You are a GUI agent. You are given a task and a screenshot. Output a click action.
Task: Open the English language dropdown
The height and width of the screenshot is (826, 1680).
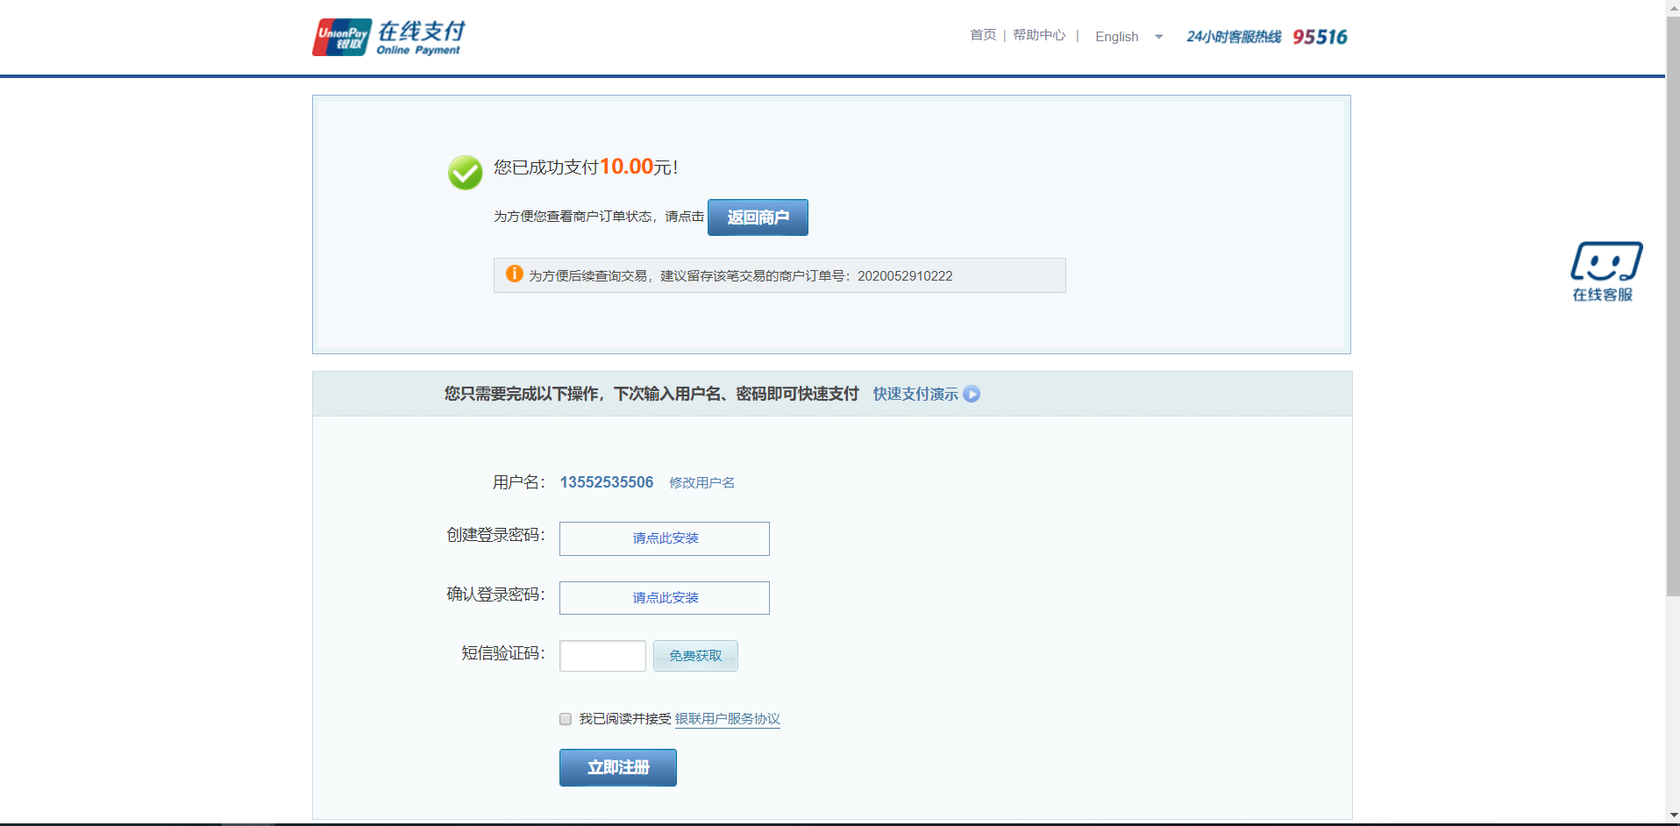pos(1128,37)
